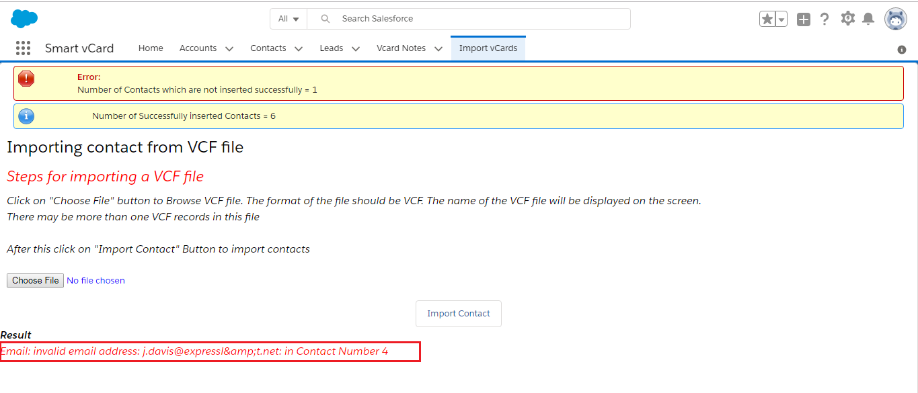Expand the favorites list dropdown arrow
The image size is (918, 393).
(781, 19)
